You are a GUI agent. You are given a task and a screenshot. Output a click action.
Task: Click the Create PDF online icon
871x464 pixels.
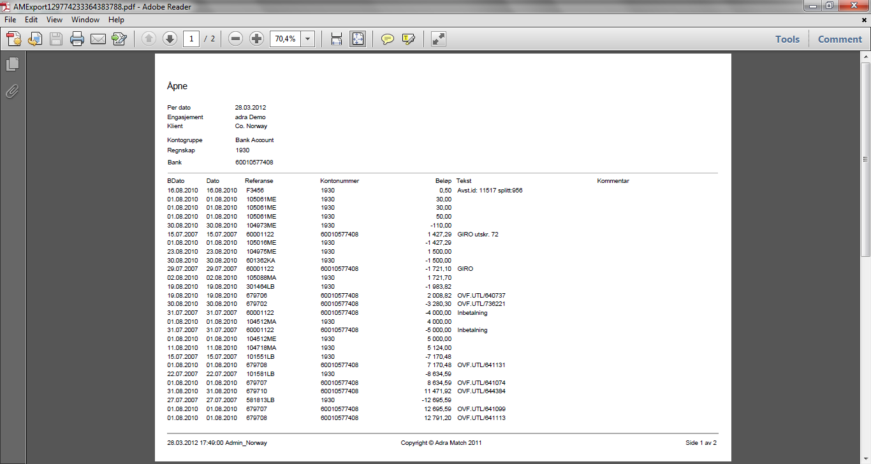[x=14, y=39]
